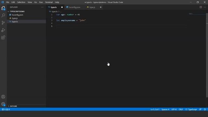Screen dimensions: 208x117
Task: Click the 'employeename' variable on line 3
Action: 68,20
